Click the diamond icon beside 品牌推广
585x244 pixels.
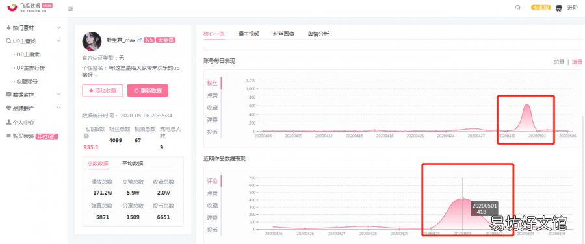[x=8, y=108]
